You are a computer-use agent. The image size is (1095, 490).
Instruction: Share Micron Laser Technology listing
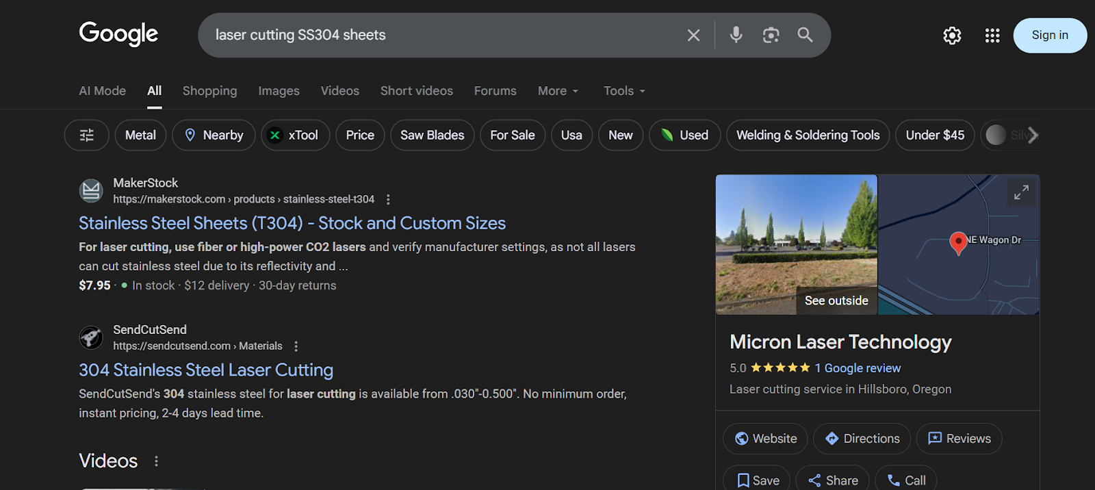pyautogui.click(x=832, y=478)
